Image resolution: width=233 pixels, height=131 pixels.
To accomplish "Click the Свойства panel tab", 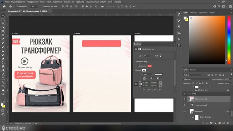I will click(x=138, y=44).
